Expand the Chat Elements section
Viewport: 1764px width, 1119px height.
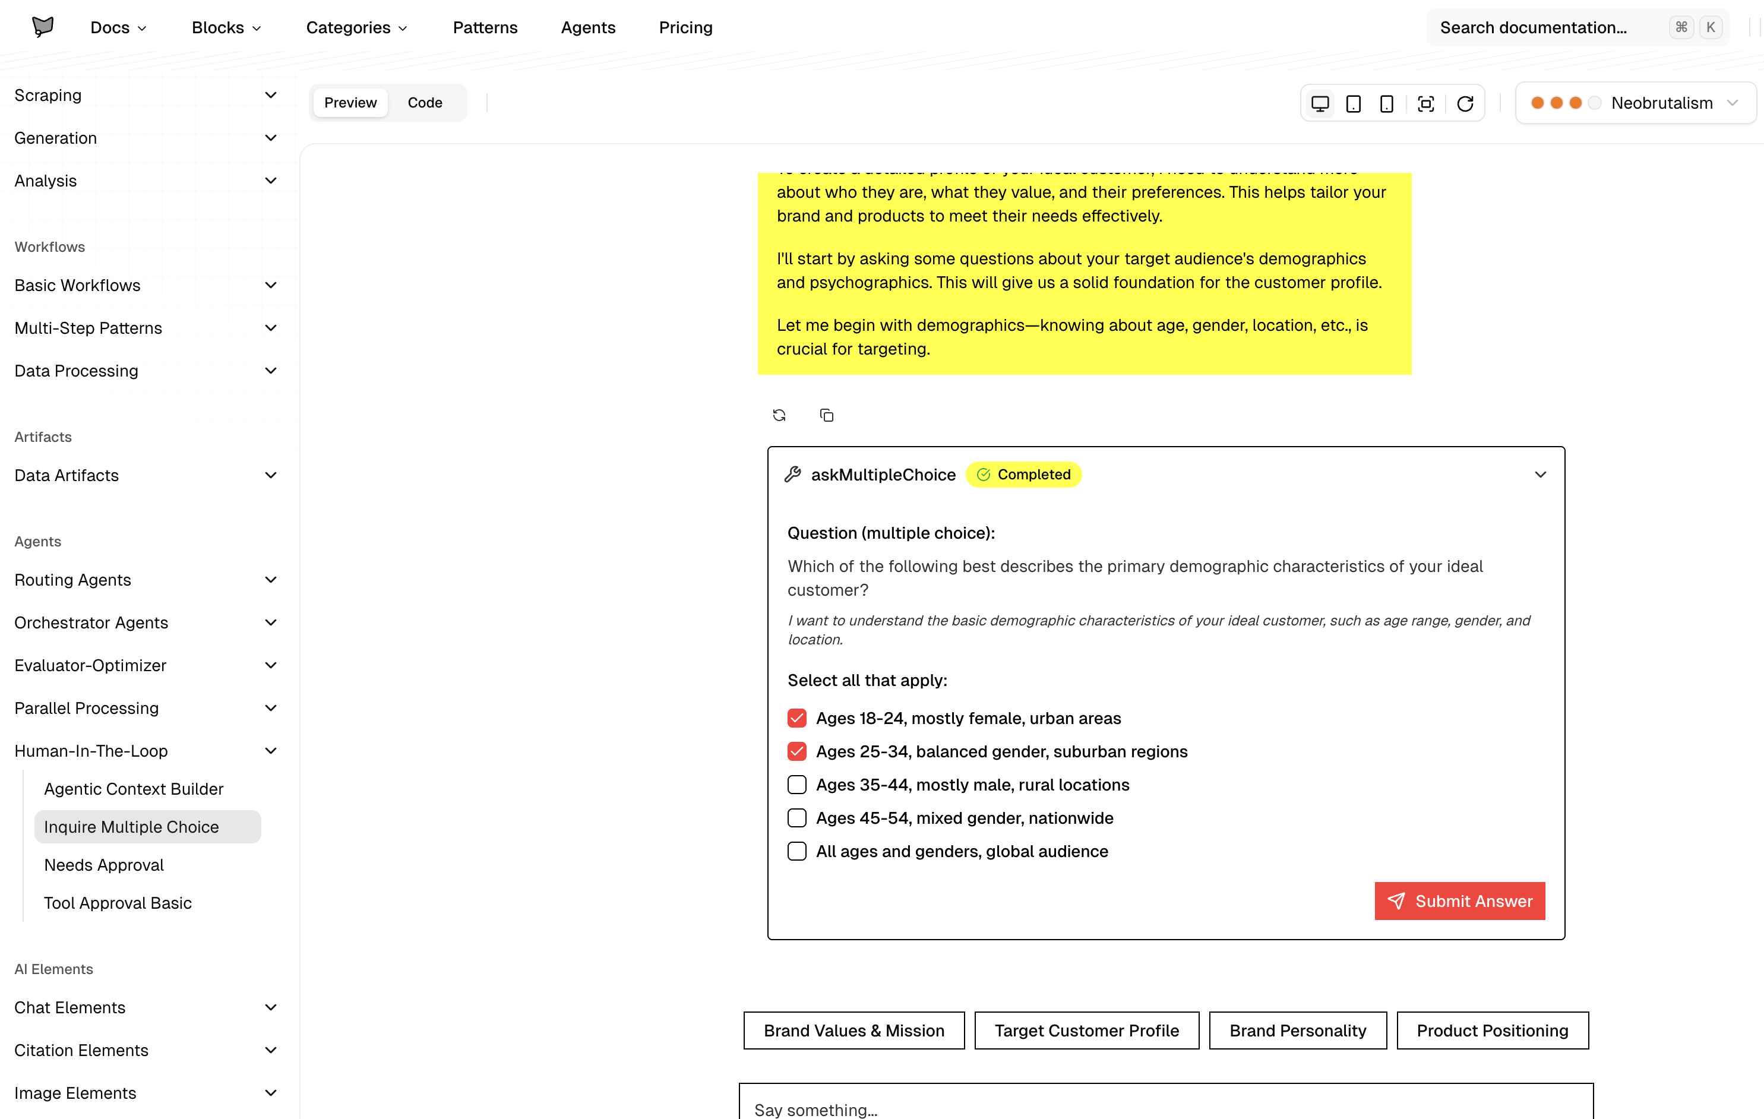tap(146, 1007)
